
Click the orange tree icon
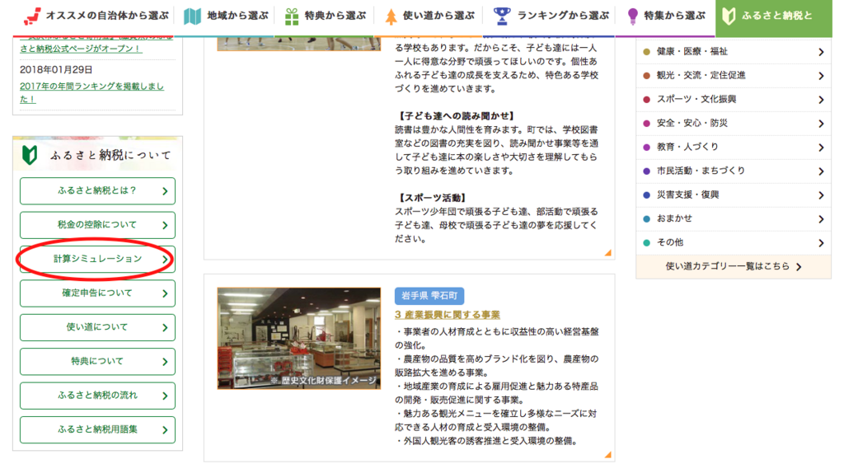pyautogui.click(x=392, y=16)
